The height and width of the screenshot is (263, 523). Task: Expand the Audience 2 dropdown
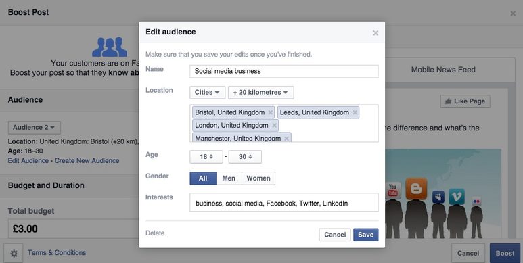[x=35, y=128]
